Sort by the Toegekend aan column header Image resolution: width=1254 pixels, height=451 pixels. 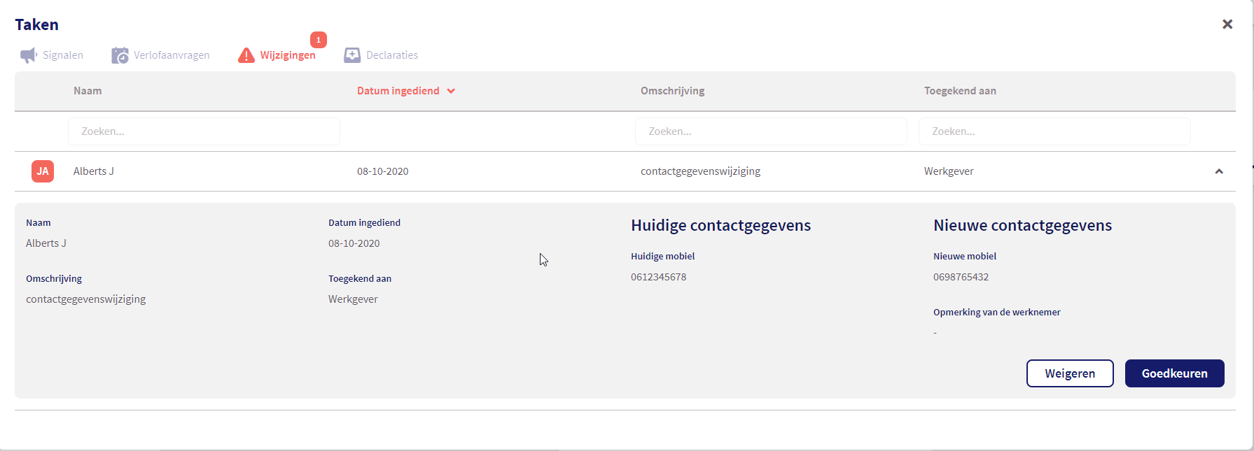tap(960, 91)
